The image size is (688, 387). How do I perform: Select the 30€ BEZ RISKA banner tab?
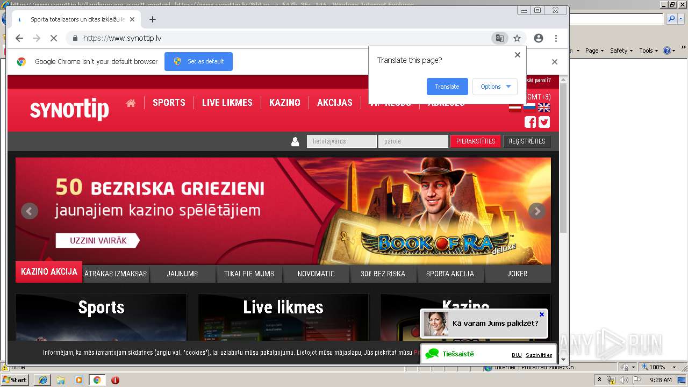click(383, 274)
